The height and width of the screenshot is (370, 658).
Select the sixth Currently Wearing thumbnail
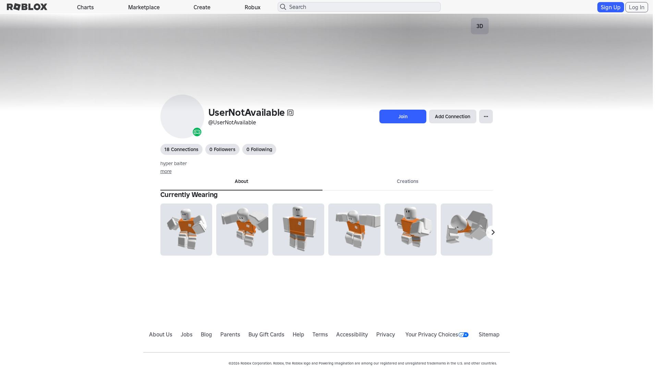(x=466, y=230)
